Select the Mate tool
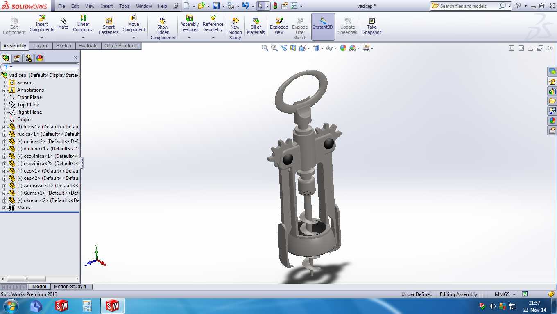Image resolution: width=557 pixels, height=314 pixels. coord(63,24)
